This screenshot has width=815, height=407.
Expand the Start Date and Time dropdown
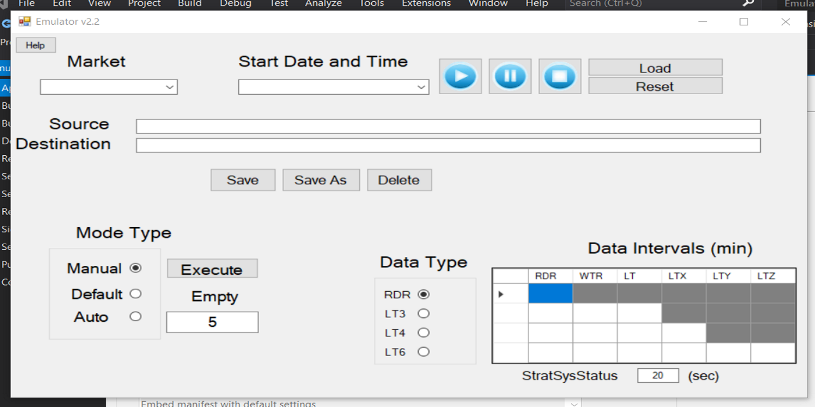click(422, 86)
